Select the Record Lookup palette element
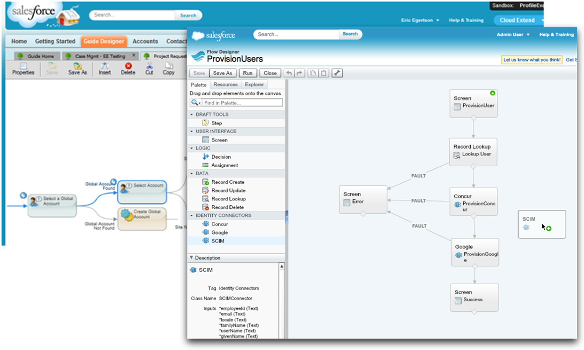Image resolution: width=584 pixels, height=350 pixels. coord(223,199)
